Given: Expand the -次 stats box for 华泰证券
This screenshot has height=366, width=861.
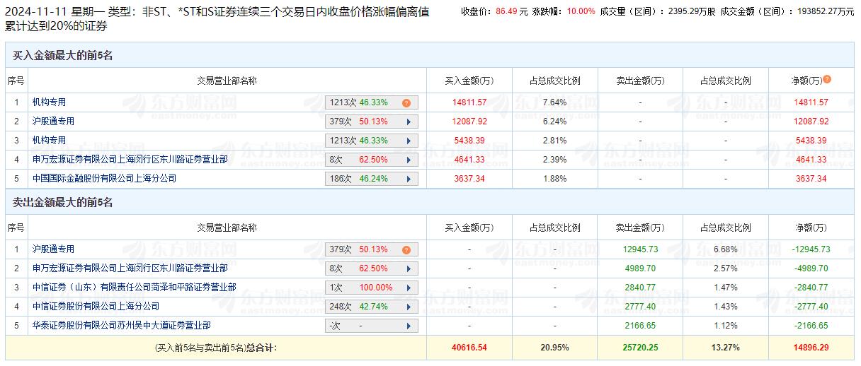Looking at the screenshot, I should click(x=372, y=326).
